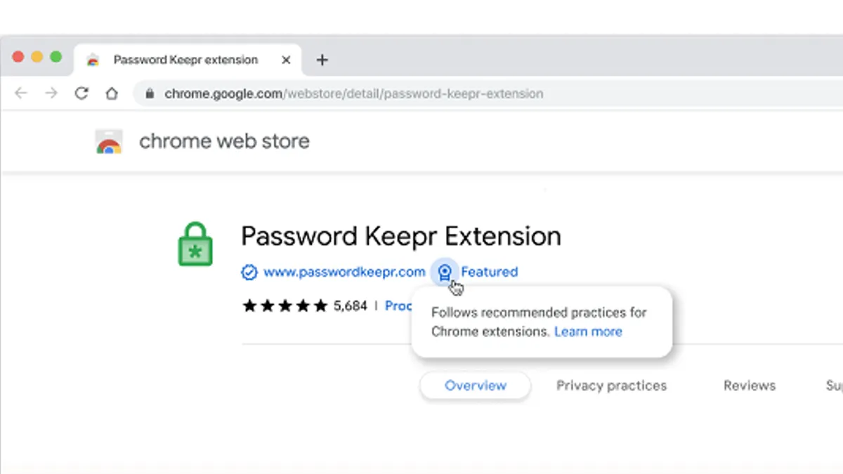Go to the home page icon

coord(112,93)
